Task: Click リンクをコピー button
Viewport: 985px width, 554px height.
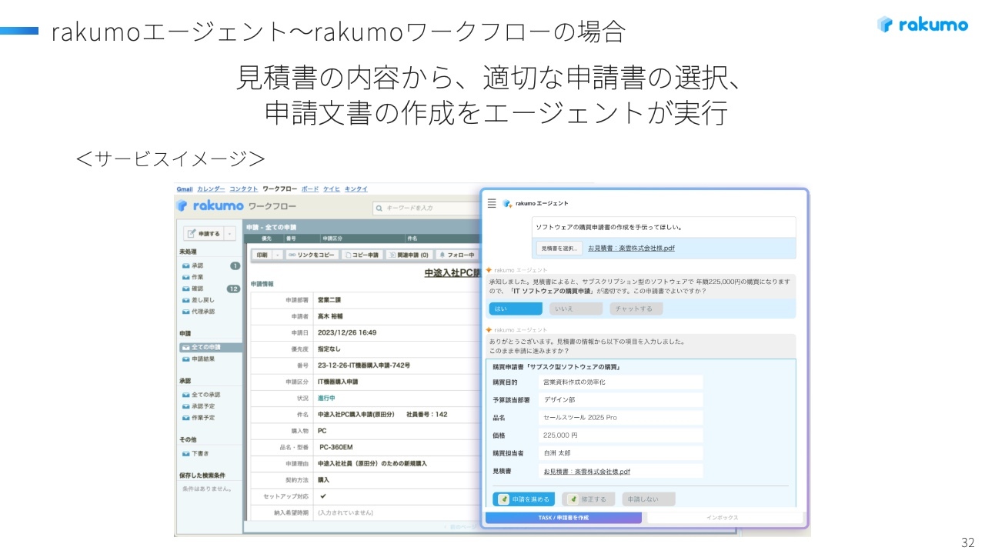Action: (x=311, y=255)
